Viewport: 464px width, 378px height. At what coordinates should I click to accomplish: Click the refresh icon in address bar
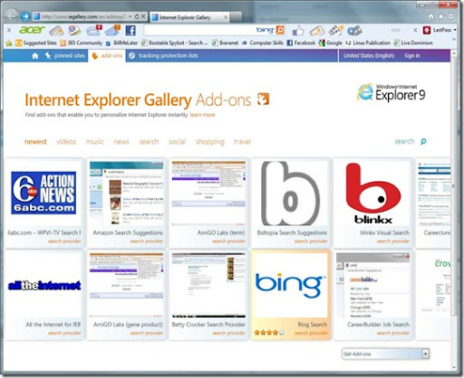[137, 16]
